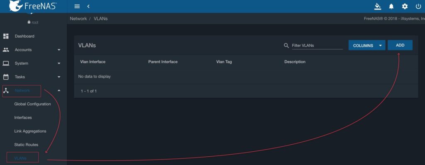Click the 'No data to display' row

(246, 76)
